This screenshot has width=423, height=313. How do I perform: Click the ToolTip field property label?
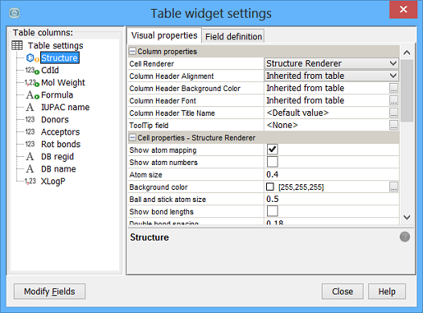[149, 126]
